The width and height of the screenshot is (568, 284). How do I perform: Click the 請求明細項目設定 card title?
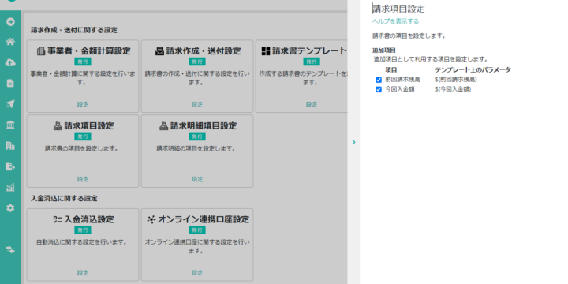204,126
